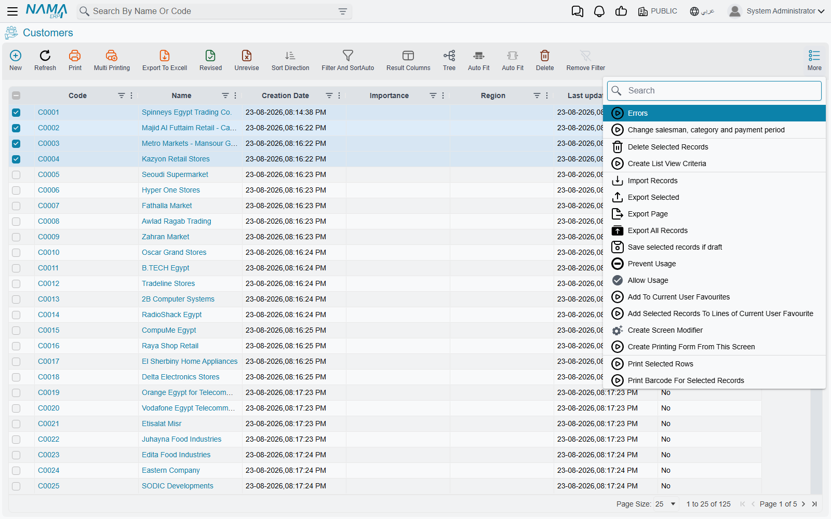Open filter menu on Creation Date column
The width and height of the screenshot is (831, 519).
[x=329, y=95]
